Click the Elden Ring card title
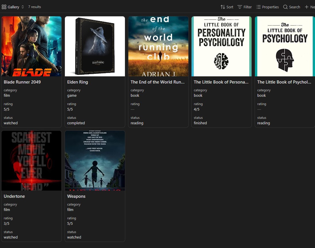Screen dimensions: 315x248 78,82
